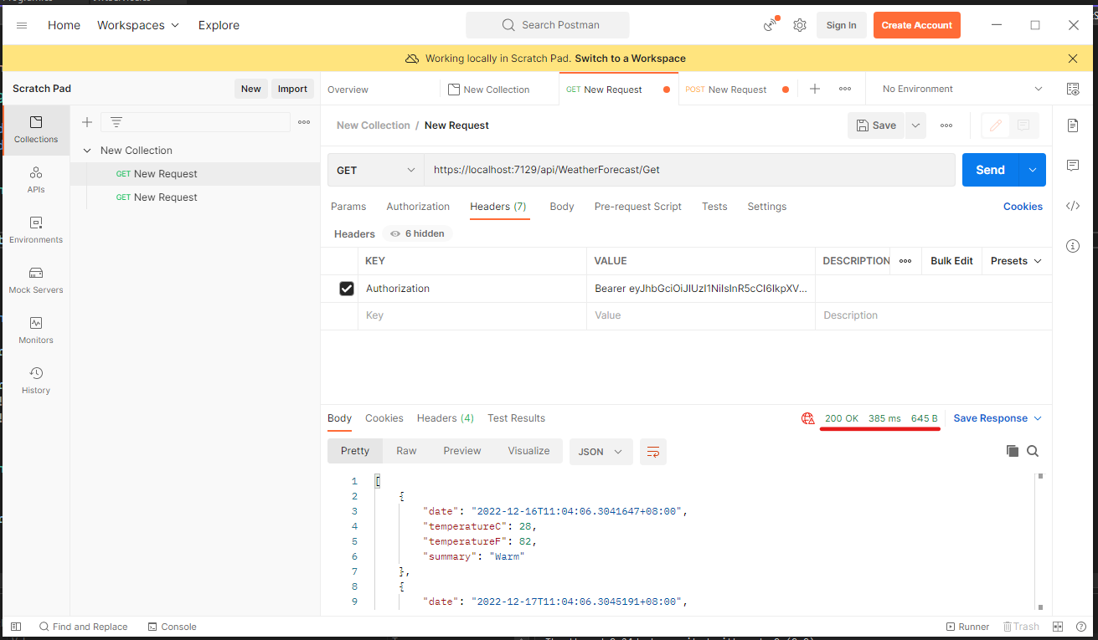Select the Collections sidebar icon
Image resolution: width=1098 pixels, height=640 pixels.
(x=36, y=130)
